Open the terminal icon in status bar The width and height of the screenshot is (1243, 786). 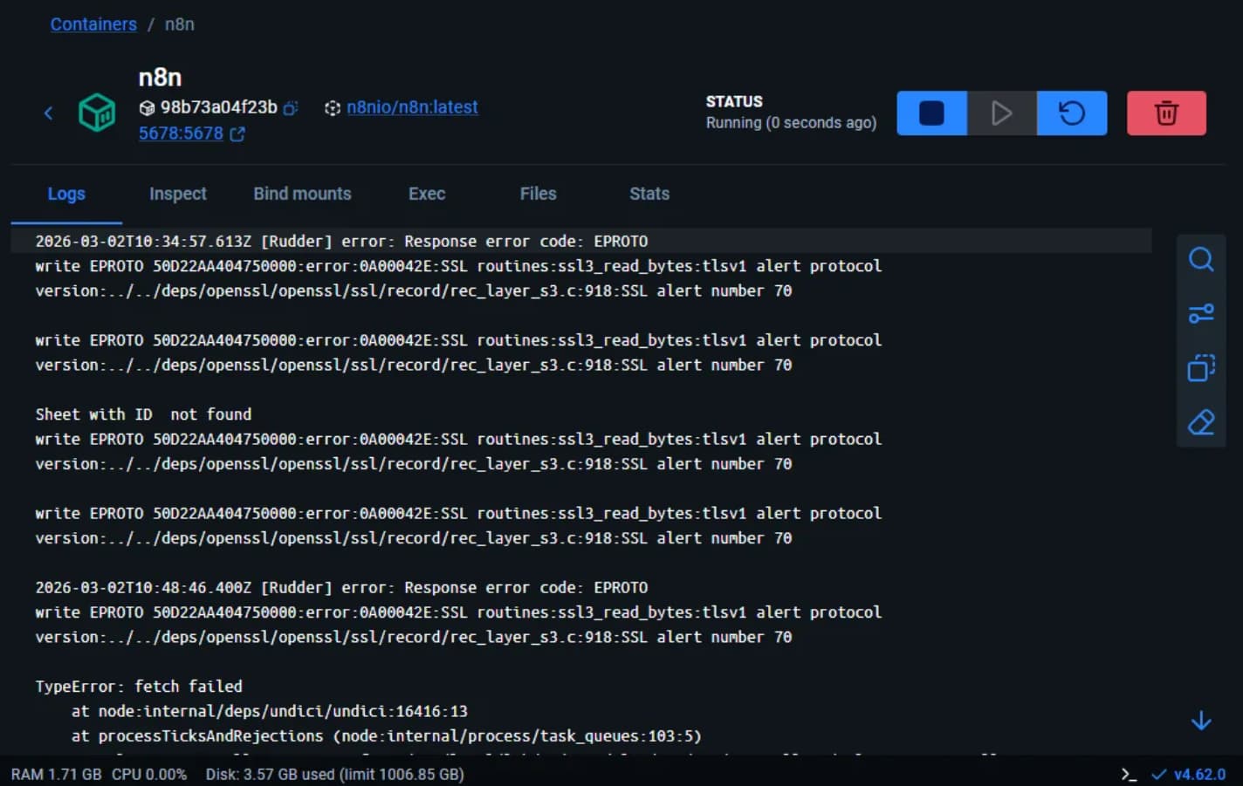click(x=1129, y=775)
